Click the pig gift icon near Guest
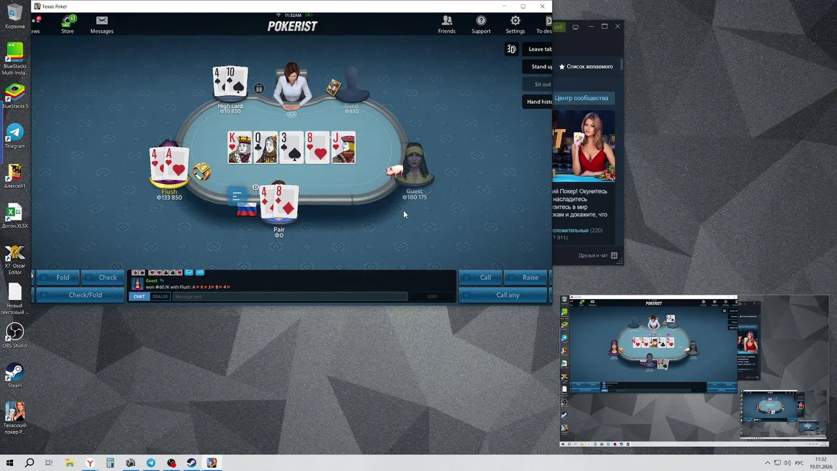The width and height of the screenshot is (837, 471). 394,171
